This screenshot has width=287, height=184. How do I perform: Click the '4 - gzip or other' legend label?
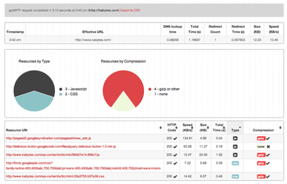167,89
